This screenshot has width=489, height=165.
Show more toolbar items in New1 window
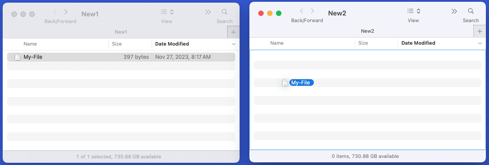point(208,12)
